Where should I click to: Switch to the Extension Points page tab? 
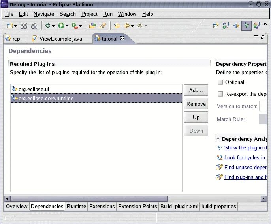point(137,206)
